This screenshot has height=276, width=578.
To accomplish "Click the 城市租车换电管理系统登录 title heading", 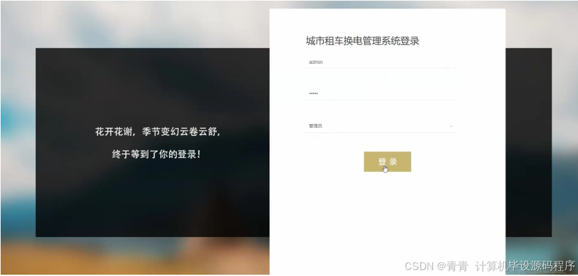I will [362, 41].
